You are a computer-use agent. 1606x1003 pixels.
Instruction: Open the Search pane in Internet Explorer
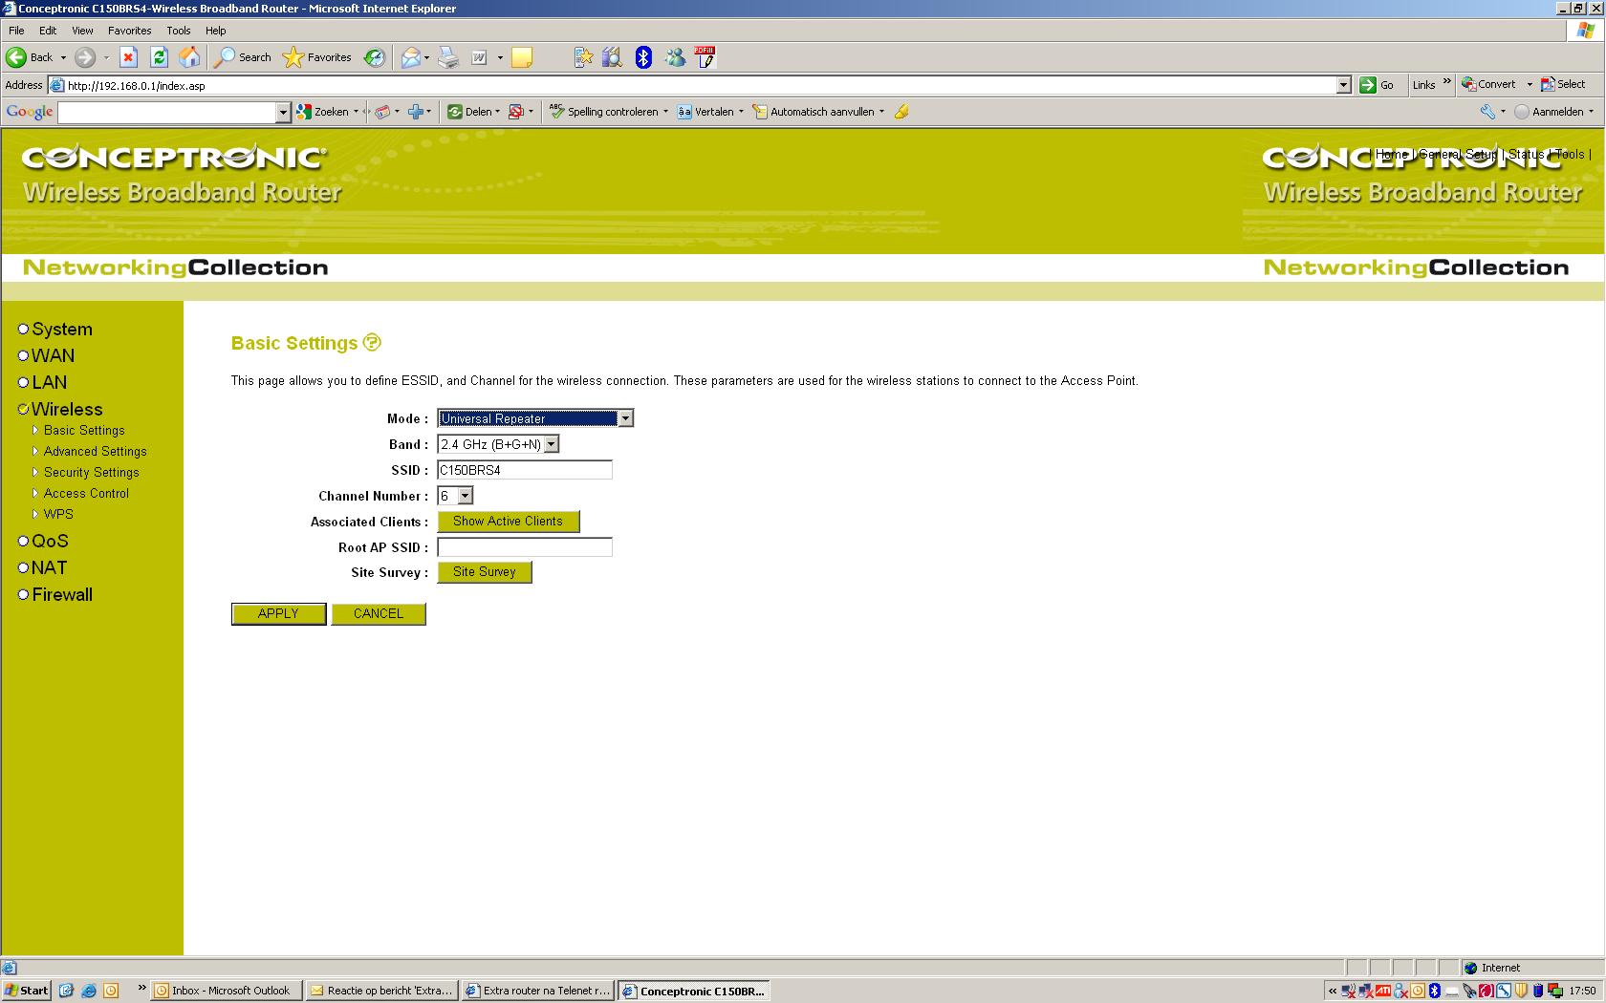click(243, 57)
